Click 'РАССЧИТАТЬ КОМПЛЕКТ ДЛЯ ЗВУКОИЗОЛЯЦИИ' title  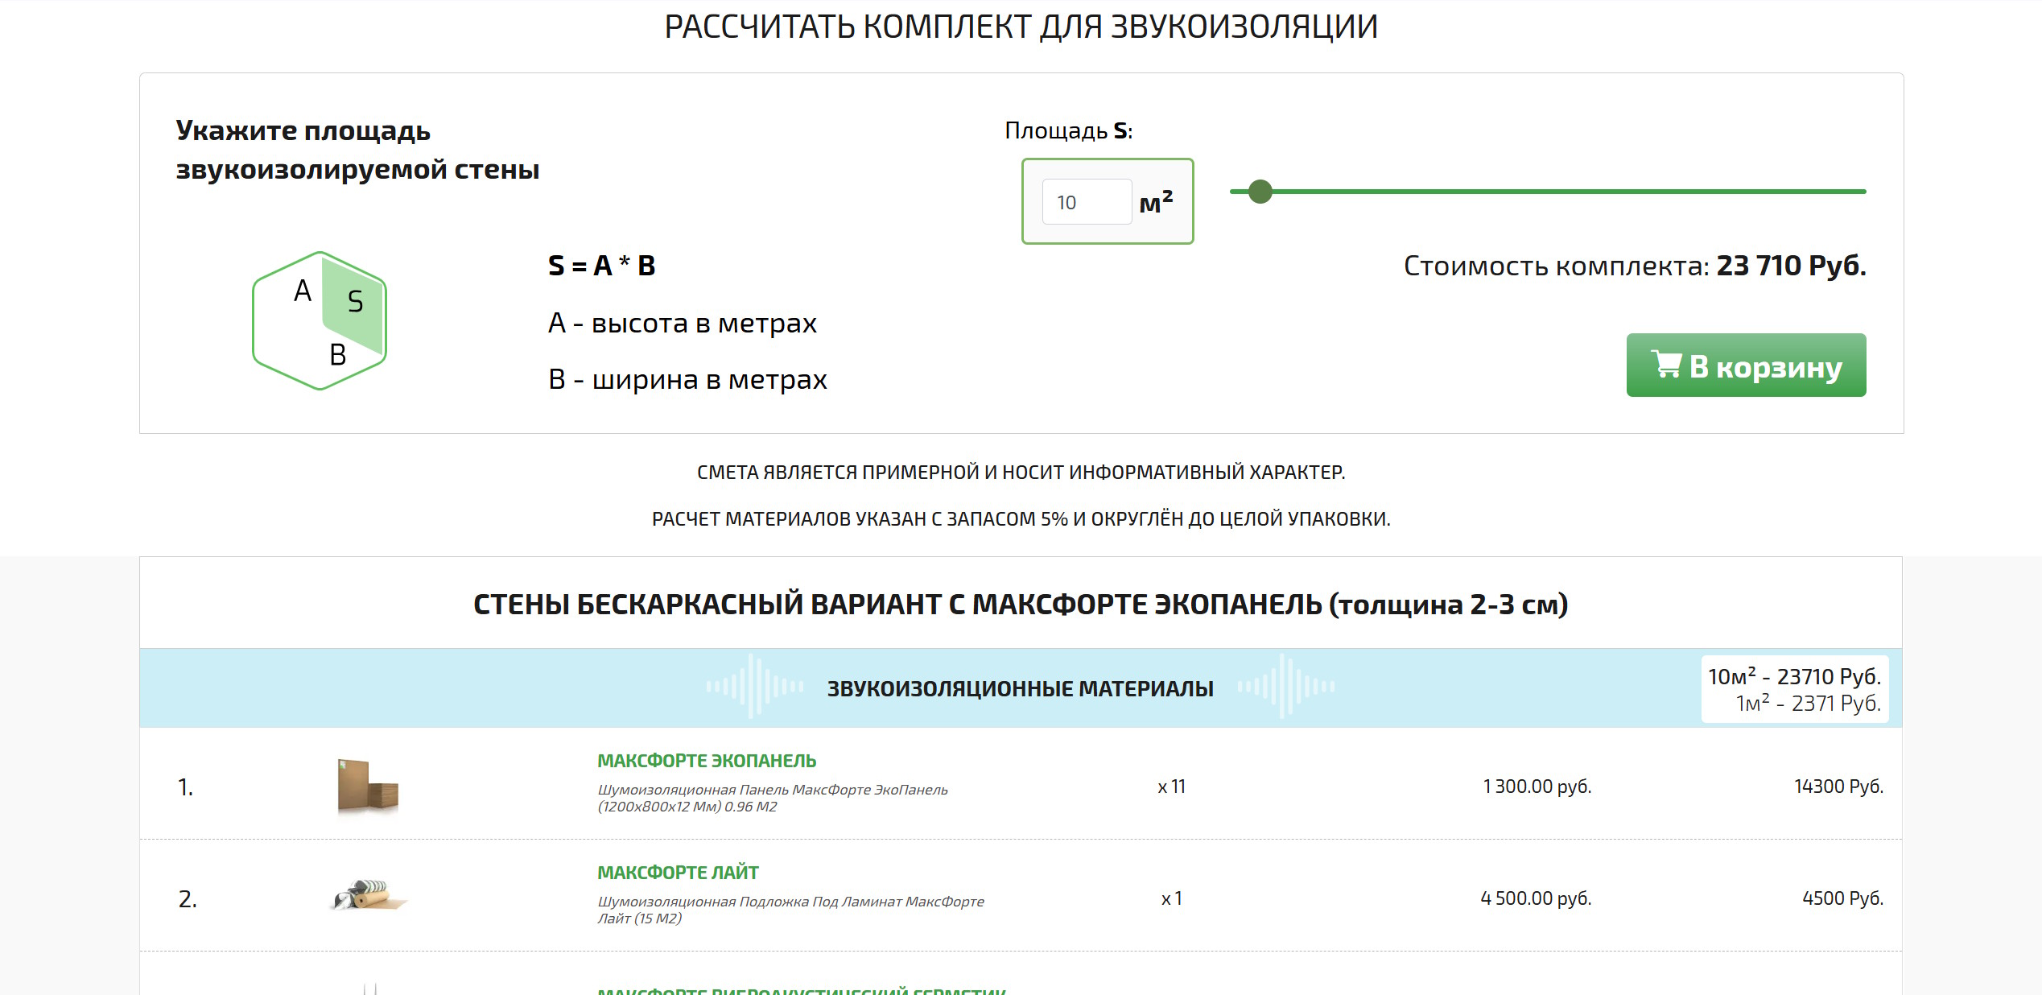[x=1021, y=27]
